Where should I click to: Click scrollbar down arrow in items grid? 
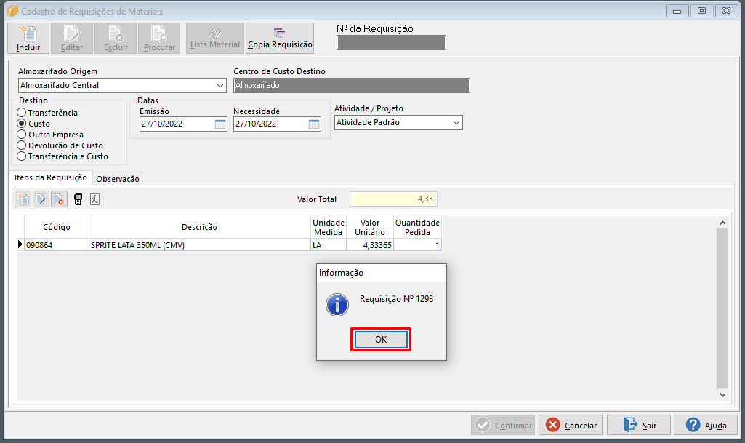pos(722,394)
